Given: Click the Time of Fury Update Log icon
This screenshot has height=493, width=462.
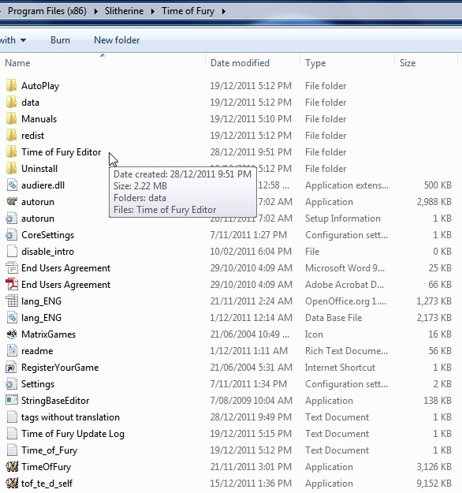Looking at the screenshot, I should click(12, 434).
